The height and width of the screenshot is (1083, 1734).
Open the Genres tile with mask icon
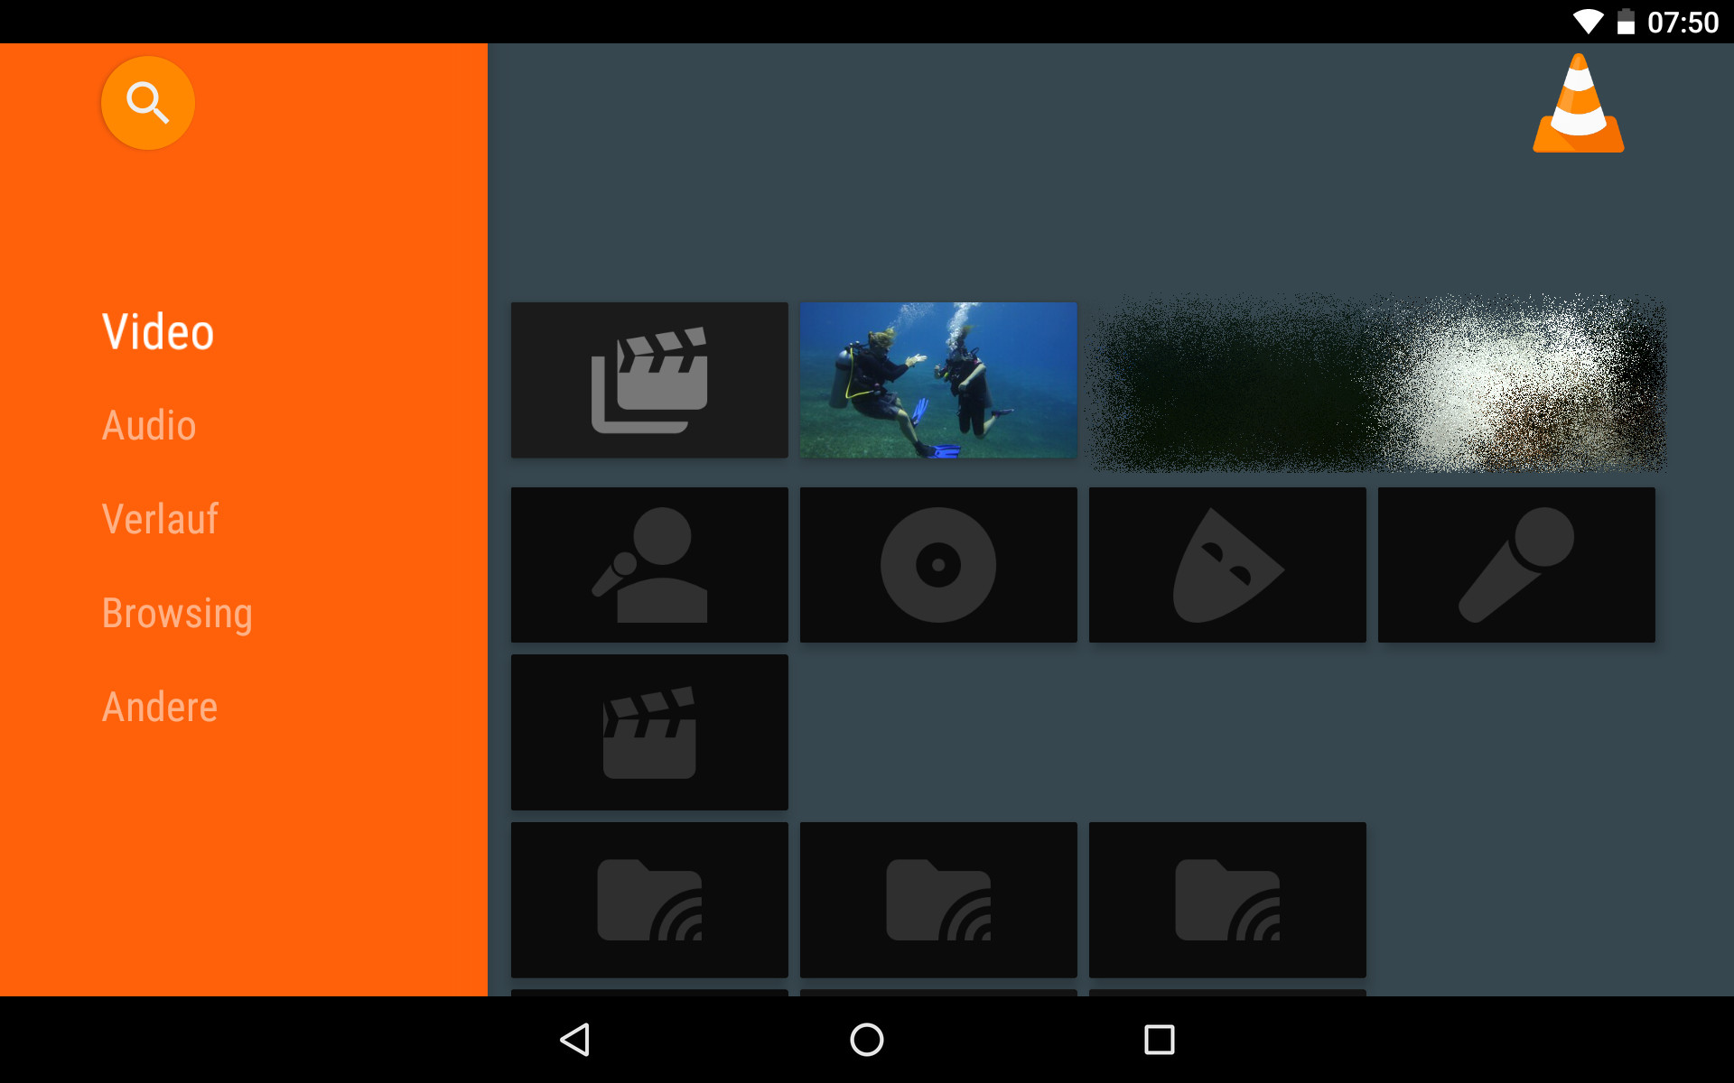tap(1227, 565)
